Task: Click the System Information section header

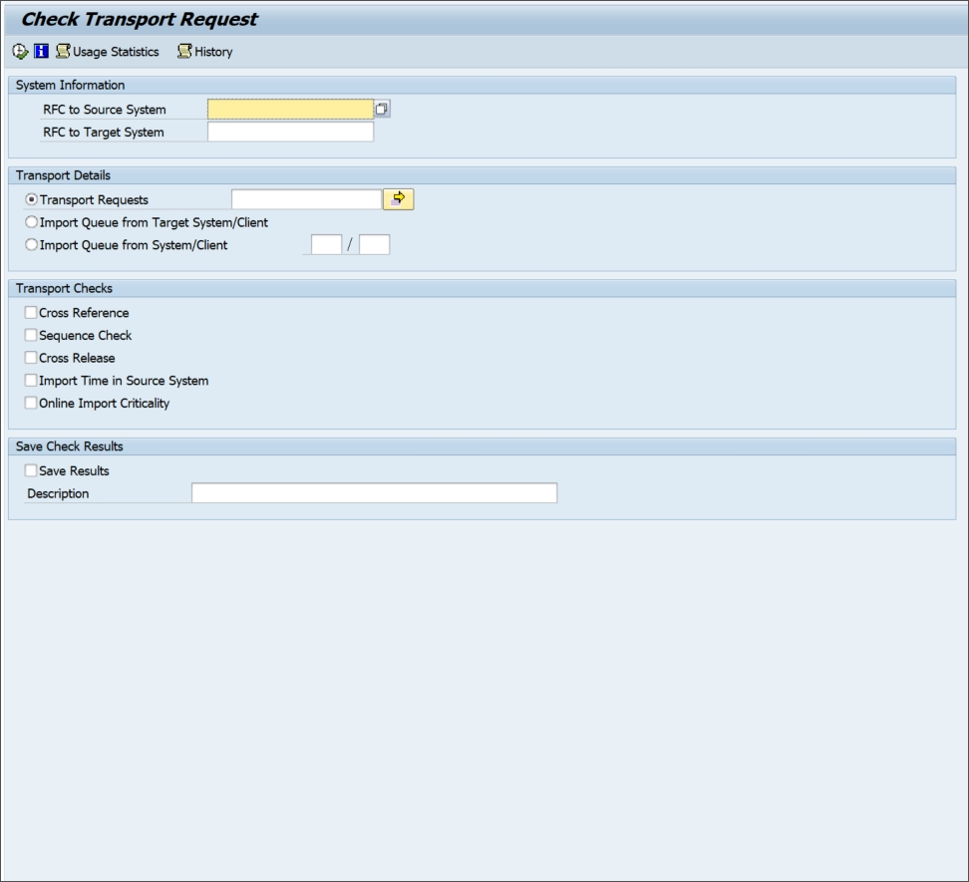Action: [483, 86]
